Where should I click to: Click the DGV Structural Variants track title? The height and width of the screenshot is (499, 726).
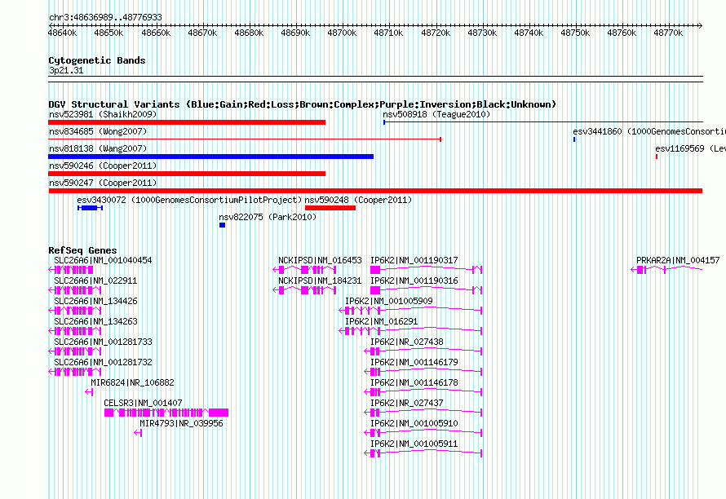tap(303, 104)
